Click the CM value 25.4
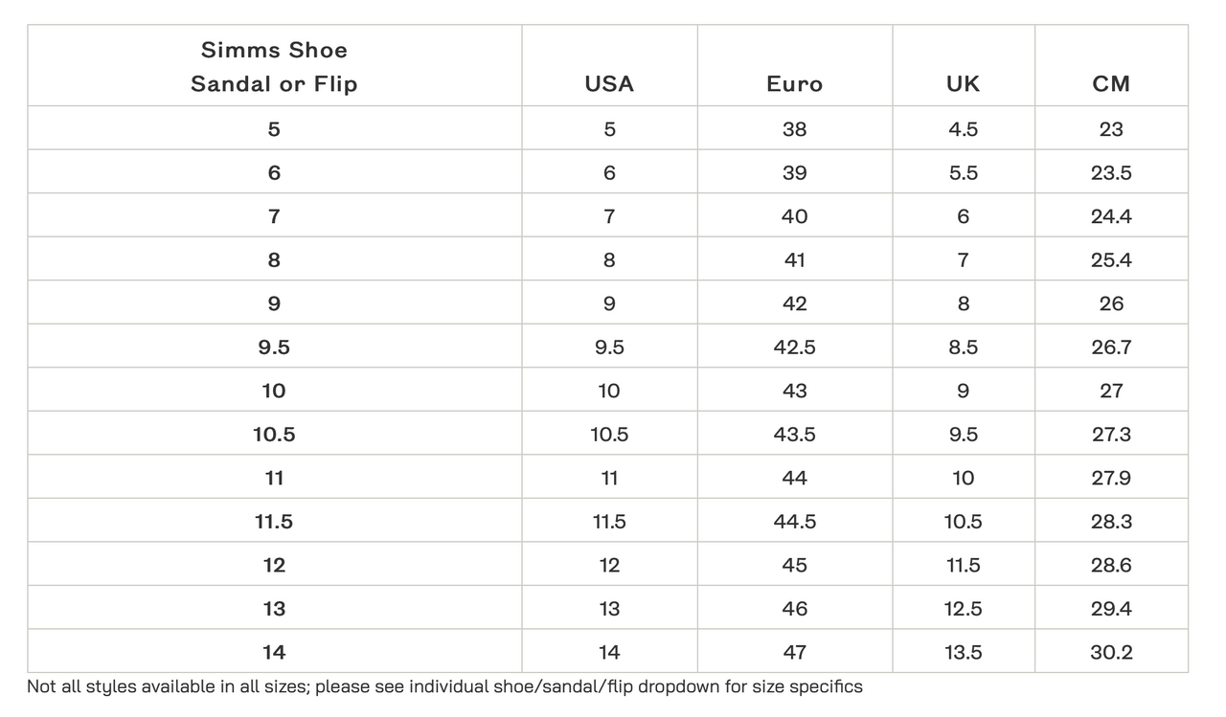The width and height of the screenshot is (1226, 717). click(x=1111, y=260)
